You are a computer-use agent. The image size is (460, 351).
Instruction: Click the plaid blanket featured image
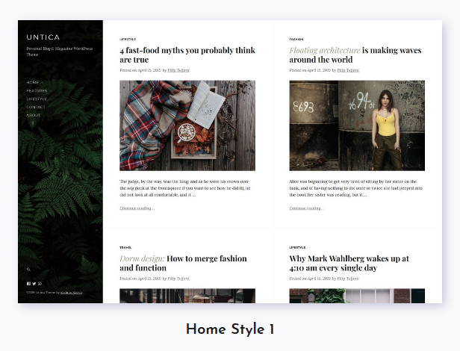pyautogui.click(x=187, y=125)
